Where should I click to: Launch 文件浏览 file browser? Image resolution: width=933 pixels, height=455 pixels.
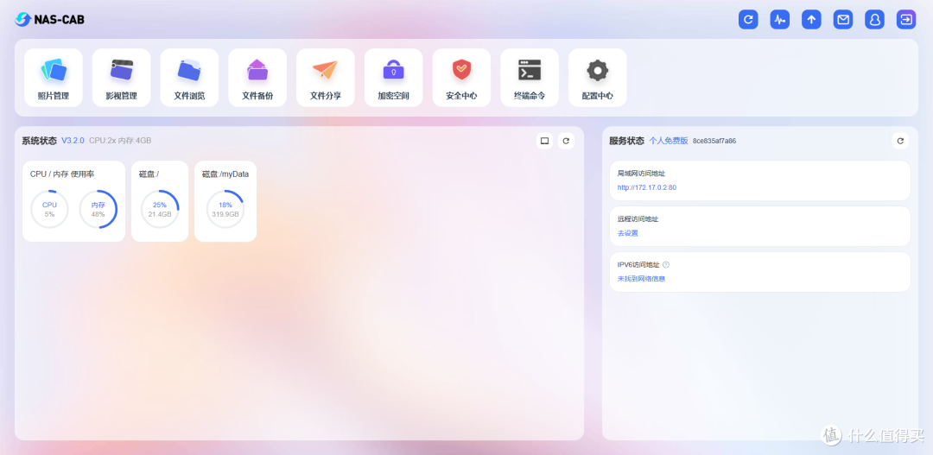pos(189,77)
